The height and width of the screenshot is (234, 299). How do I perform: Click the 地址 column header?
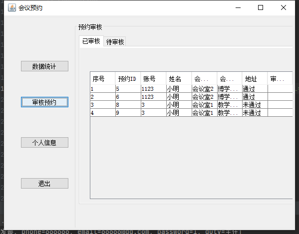point(255,78)
